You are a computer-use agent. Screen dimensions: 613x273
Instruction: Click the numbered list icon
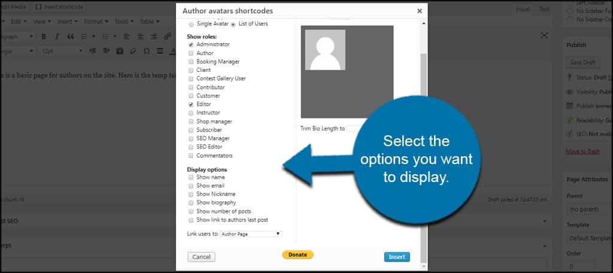pos(105,37)
